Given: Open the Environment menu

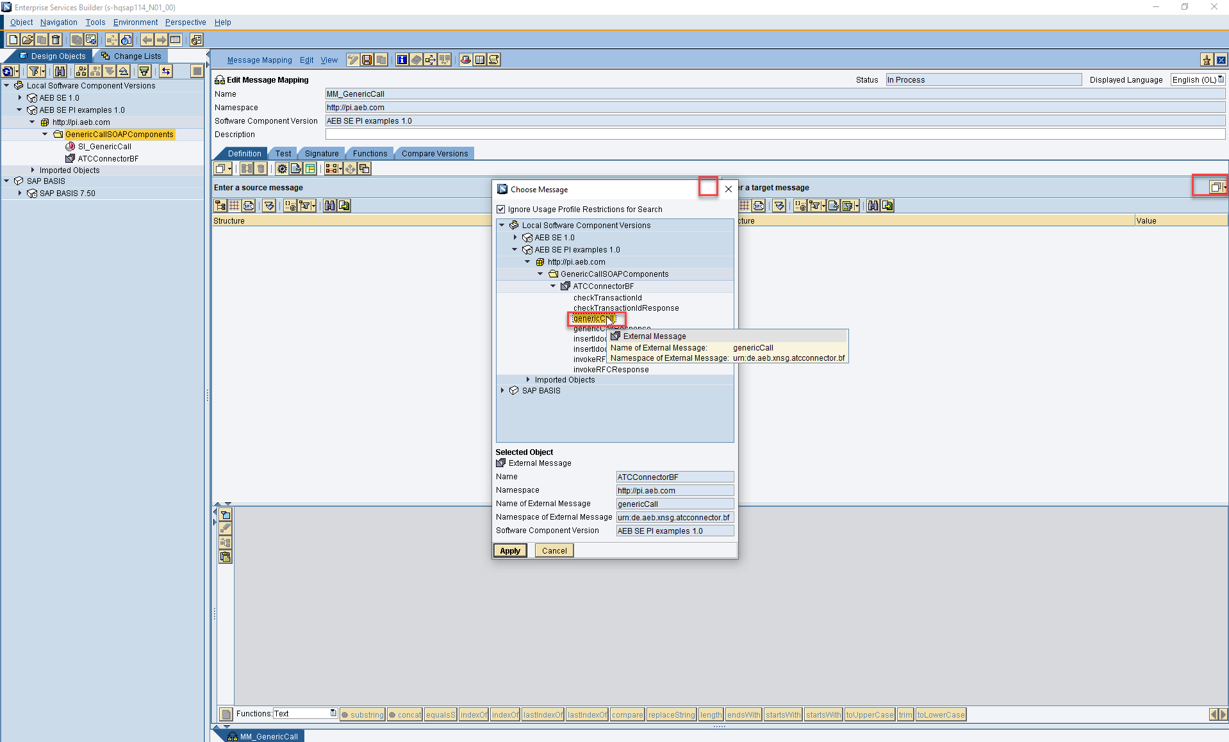Looking at the screenshot, I should [x=135, y=22].
